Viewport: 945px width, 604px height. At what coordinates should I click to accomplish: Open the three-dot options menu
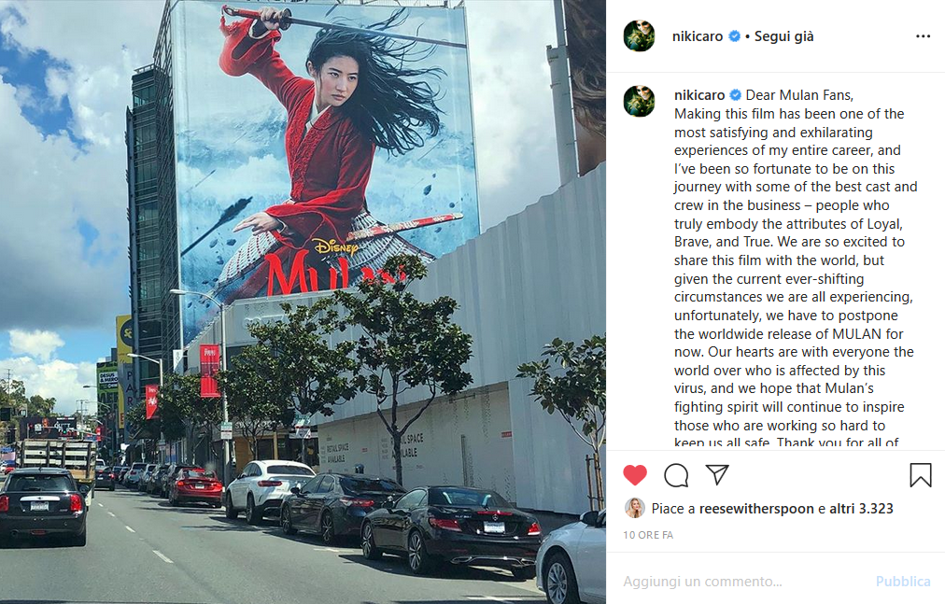(x=923, y=36)
